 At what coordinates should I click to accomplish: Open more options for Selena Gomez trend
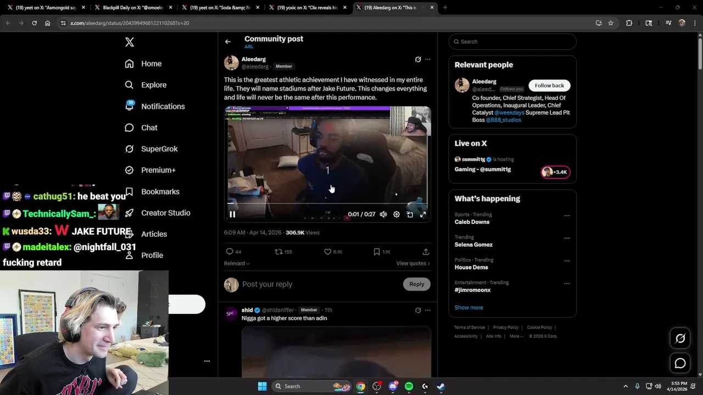(x=567, y=238)
